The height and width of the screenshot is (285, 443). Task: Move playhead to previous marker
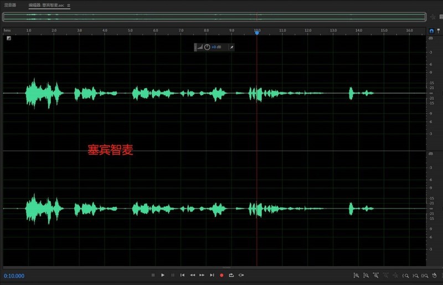click(x=183, y=275)
